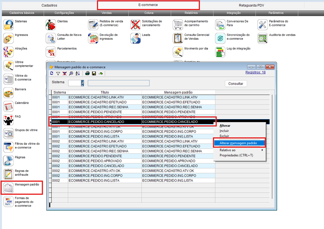Click the A-Z sort toolbar icon

point(78,73)
